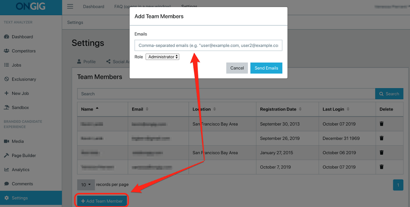Sort table by Last Login column
The height and width of the screenshot is (207, 410).
(336, 109)
